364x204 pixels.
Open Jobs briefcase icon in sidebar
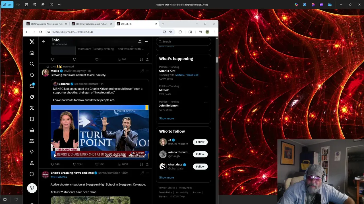click(x=32, y=130)
